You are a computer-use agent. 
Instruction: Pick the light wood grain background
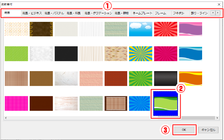(66, 103)
